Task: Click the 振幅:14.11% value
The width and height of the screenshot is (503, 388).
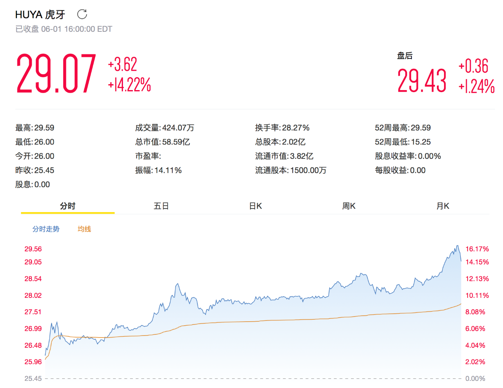Action: (x=158, y=170)
